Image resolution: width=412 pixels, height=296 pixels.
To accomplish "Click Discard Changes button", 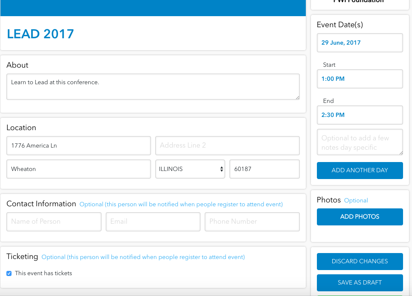I will point(360,261).
